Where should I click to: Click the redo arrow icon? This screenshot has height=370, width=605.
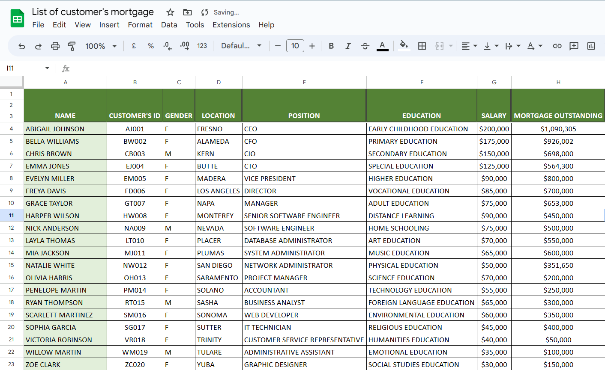click(38, 46)
